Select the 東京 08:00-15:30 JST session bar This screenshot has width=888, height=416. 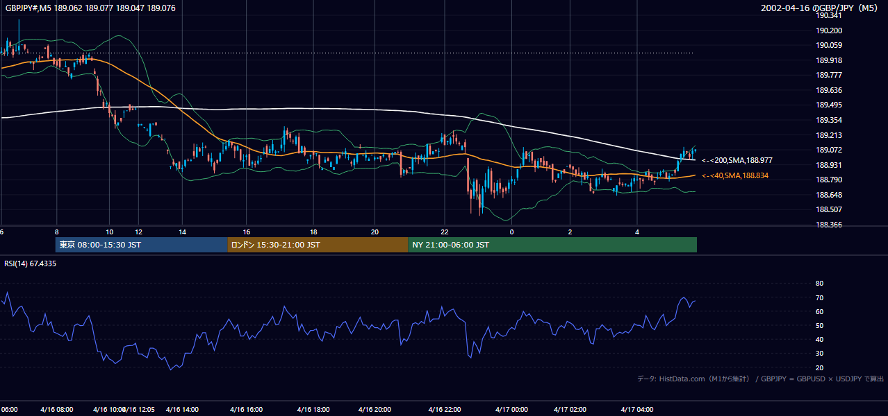pyautogui.click(x=142, y=245)
